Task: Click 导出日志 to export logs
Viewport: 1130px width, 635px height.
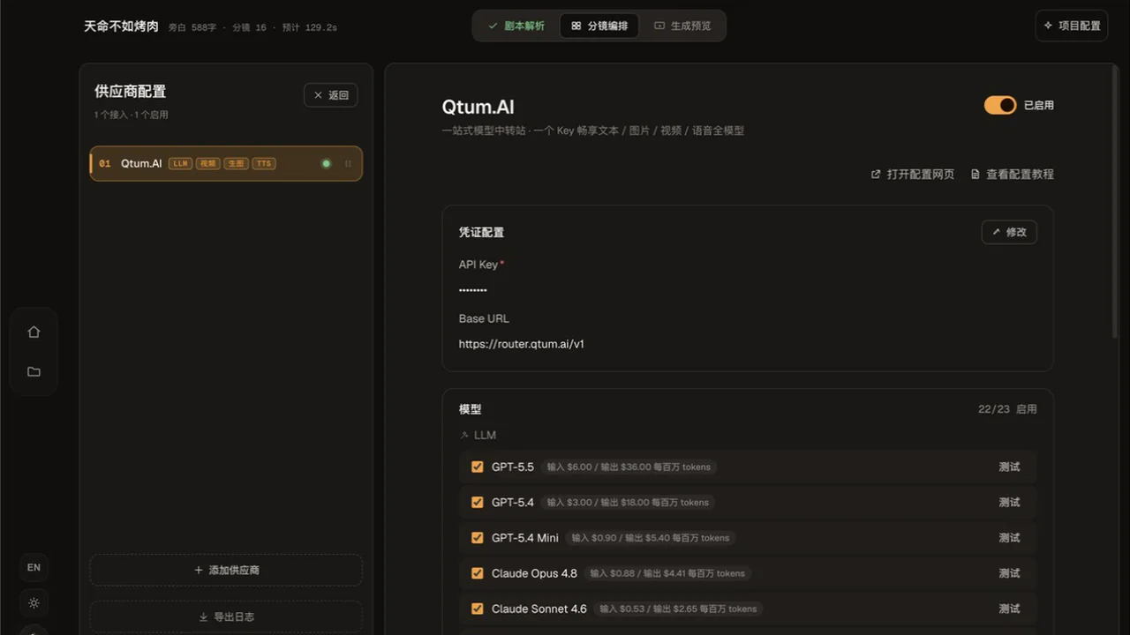Action: (226, 616)
